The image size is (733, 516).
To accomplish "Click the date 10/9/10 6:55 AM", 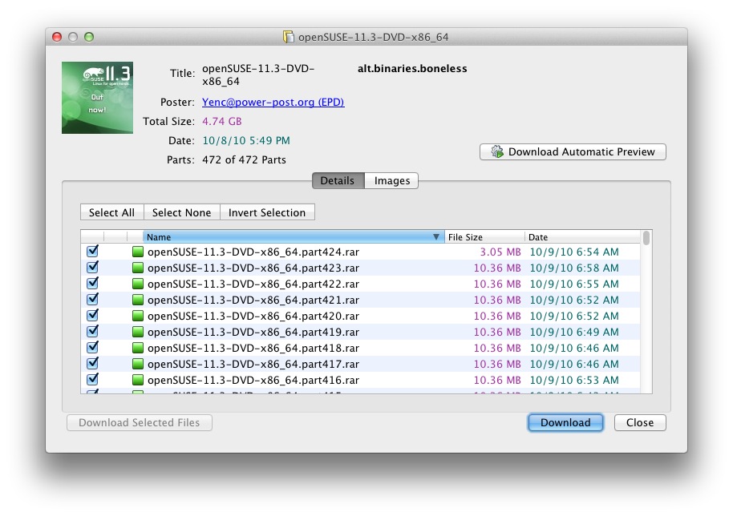I will [574, 284].
